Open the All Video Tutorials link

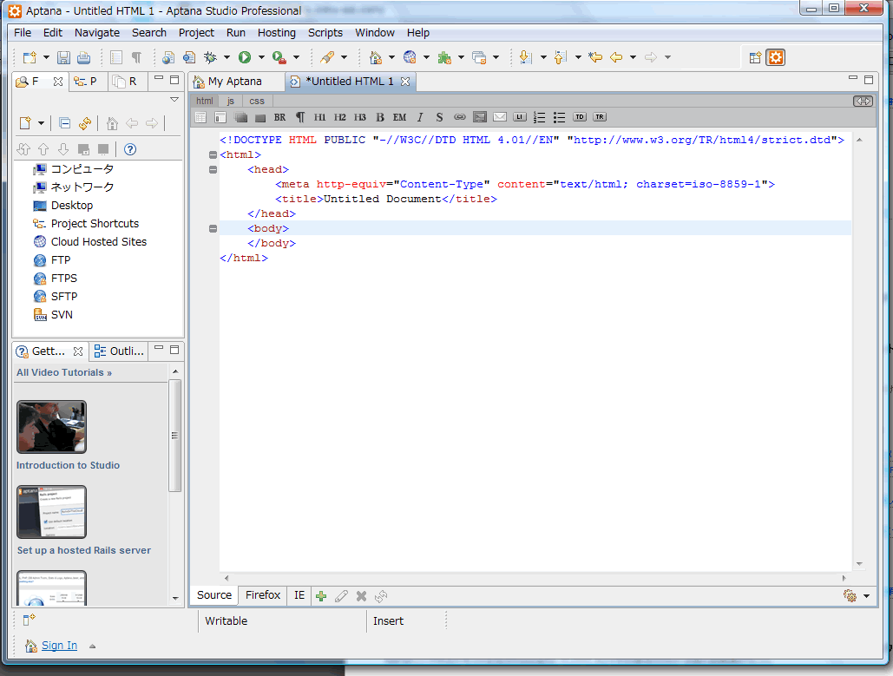coord(64,372)
